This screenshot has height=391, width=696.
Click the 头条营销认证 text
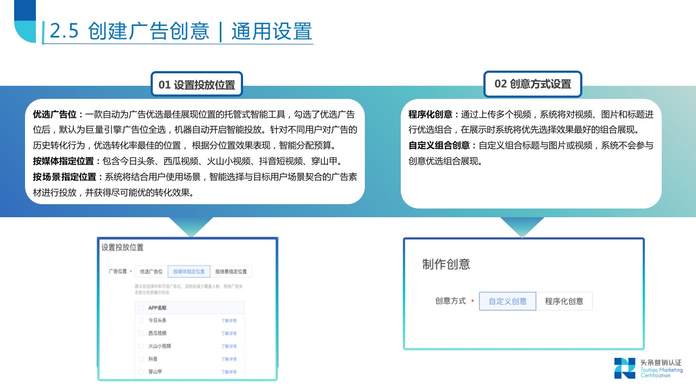click(661, 363)
